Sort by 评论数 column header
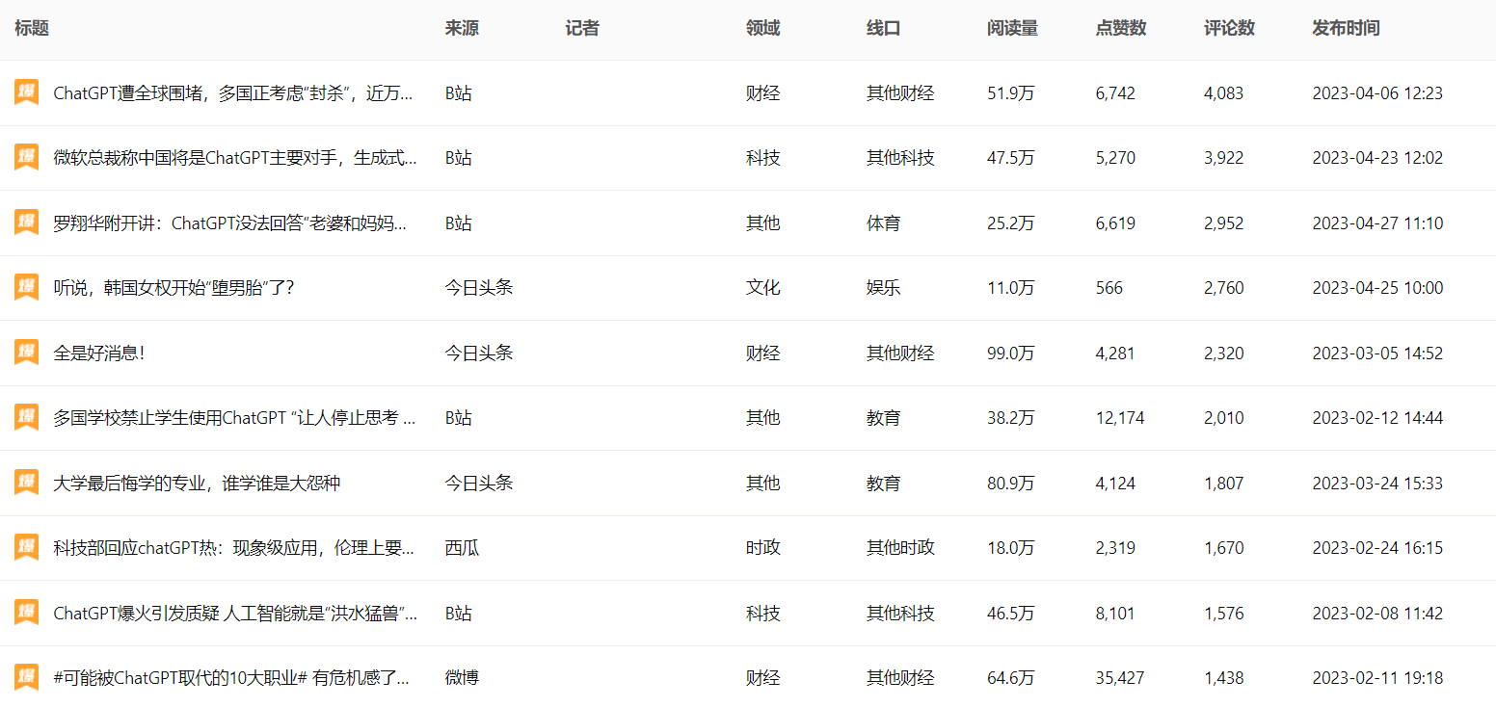This screenshot has width=1496, height=707. tap(1229, 29)
